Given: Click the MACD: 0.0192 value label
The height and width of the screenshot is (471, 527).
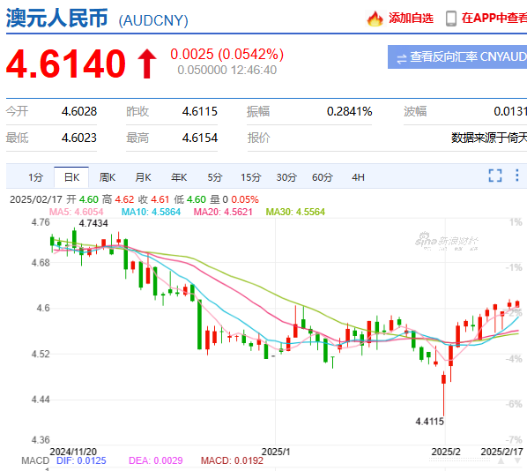Looking at the screenshot, I should [x=232, y=460].
